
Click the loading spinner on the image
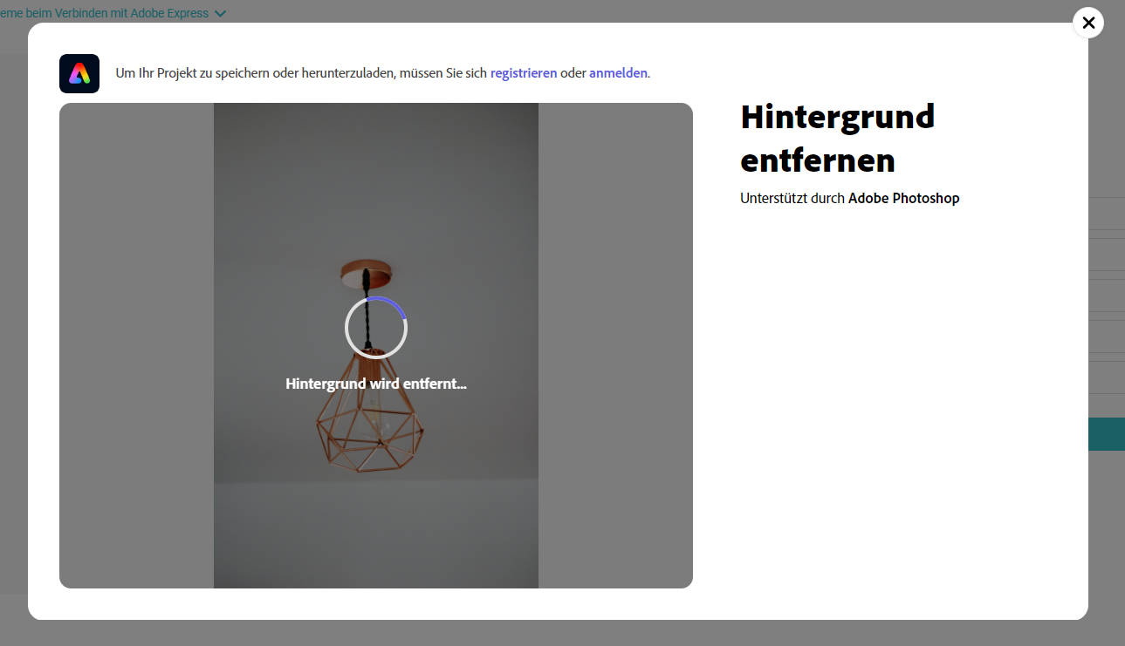(376, 328)
